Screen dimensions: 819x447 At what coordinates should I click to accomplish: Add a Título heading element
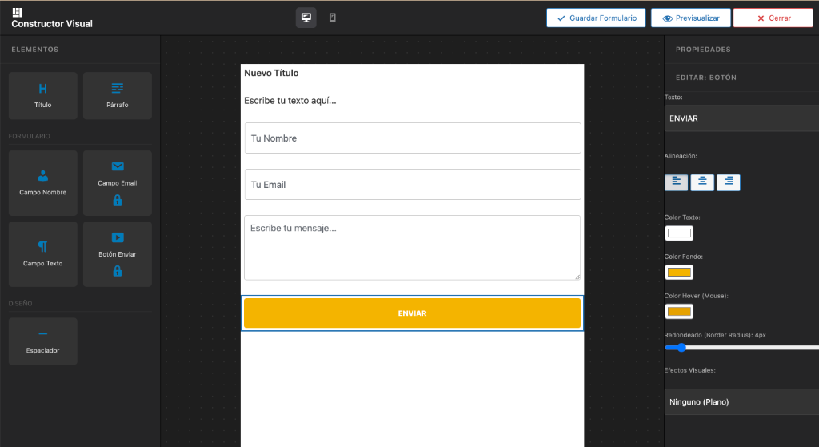pos(42,95)
